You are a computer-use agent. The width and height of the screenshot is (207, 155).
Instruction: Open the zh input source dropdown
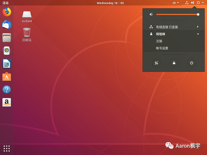176,3
